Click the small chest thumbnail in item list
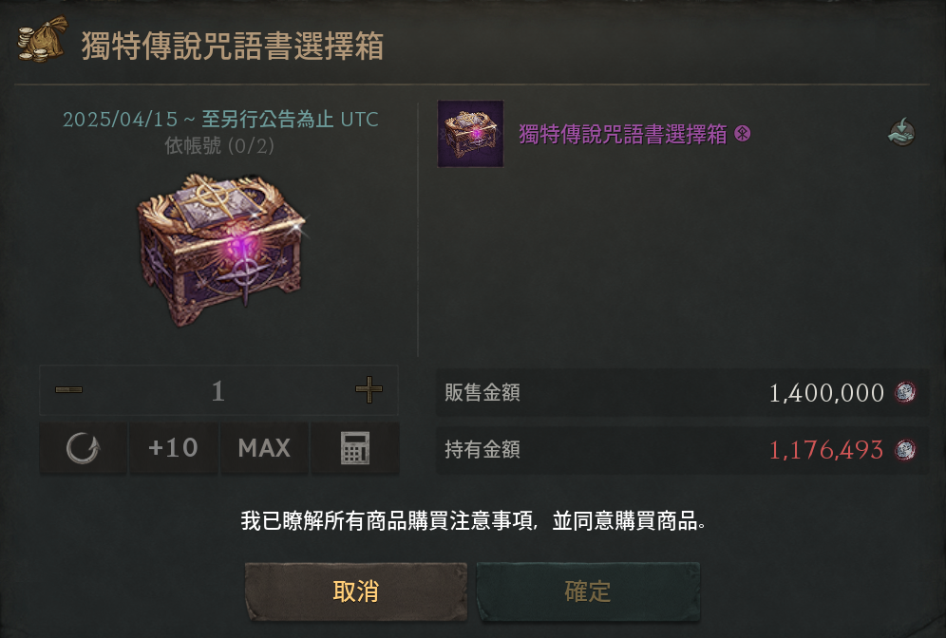946x638 pixels. tap(470, 134)
